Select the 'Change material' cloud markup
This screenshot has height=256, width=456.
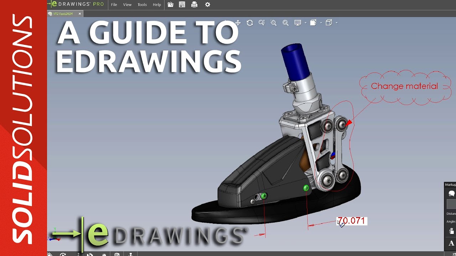[404, 86]
